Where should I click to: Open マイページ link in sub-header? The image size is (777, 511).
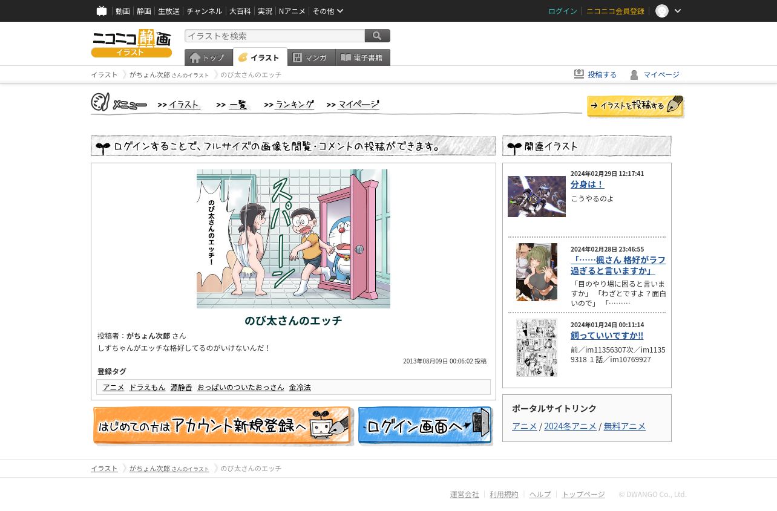661,74
